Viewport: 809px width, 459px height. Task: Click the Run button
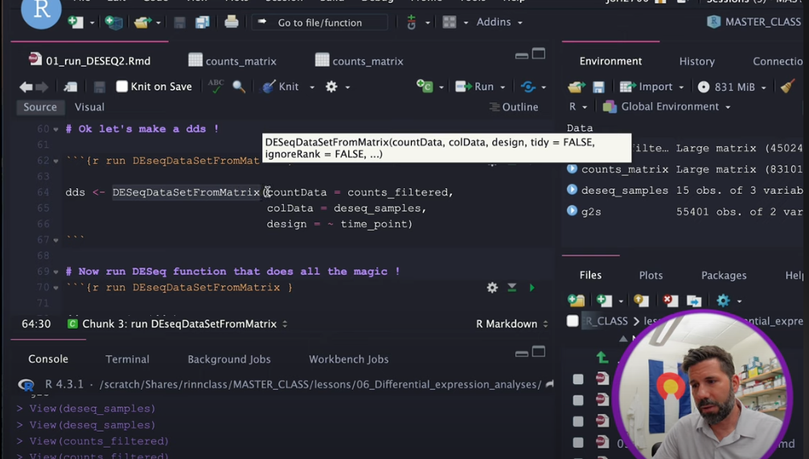(x=475, y=87)
